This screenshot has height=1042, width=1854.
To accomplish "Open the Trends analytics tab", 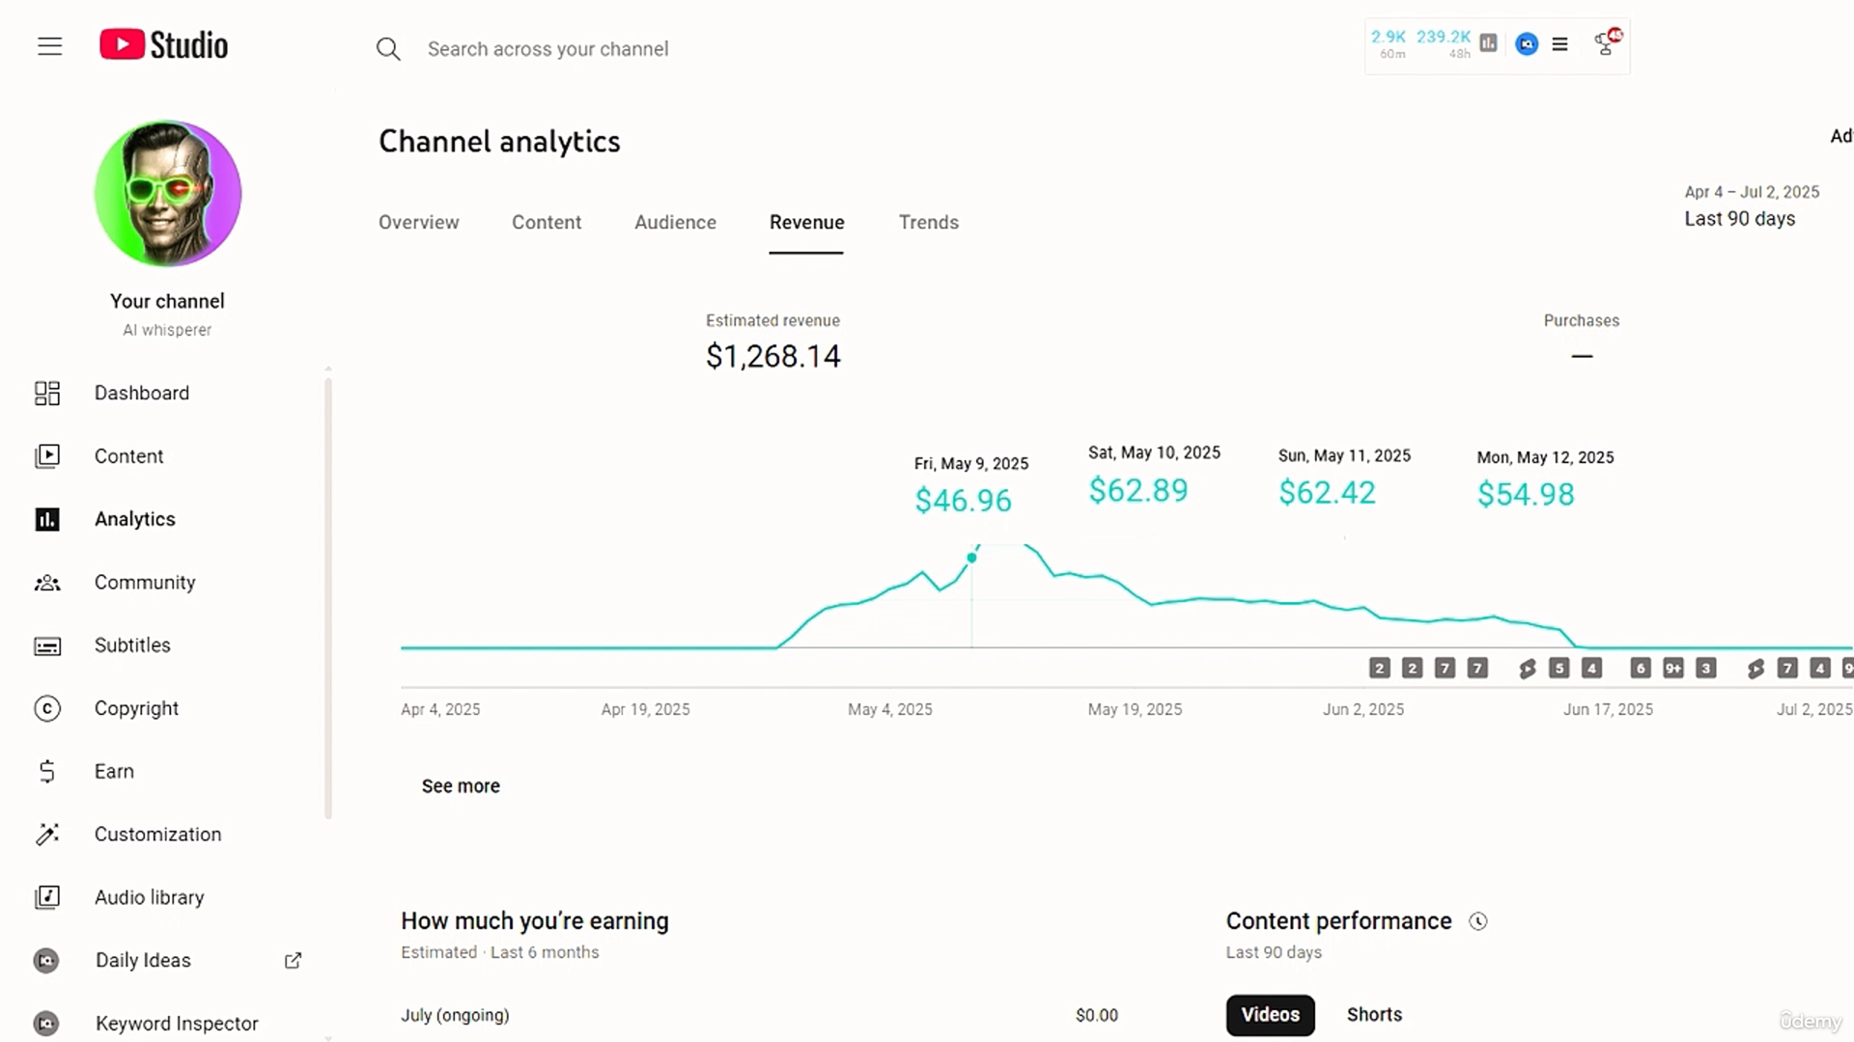I will [928, 222].
